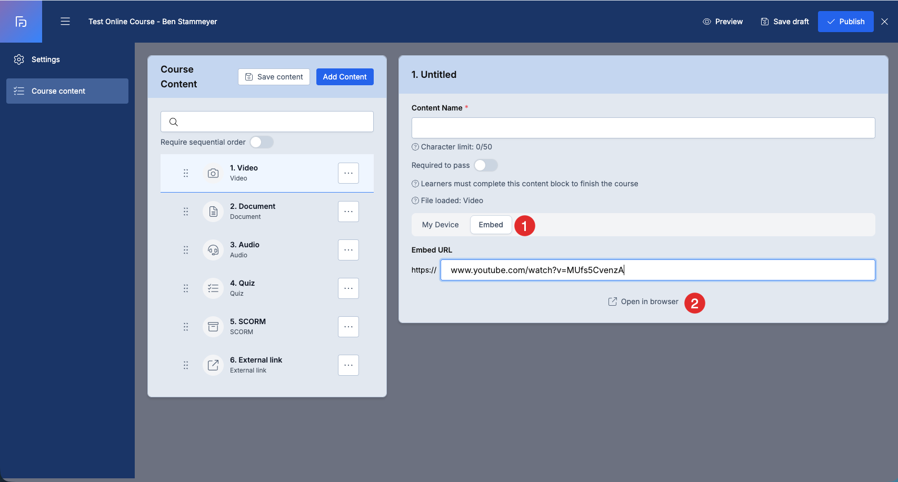Close the course editor with the X

pyautogui.click(x=885, y=22)
